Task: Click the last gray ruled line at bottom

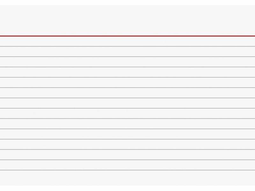Action: pyautogui.click(x=127, y=170)
